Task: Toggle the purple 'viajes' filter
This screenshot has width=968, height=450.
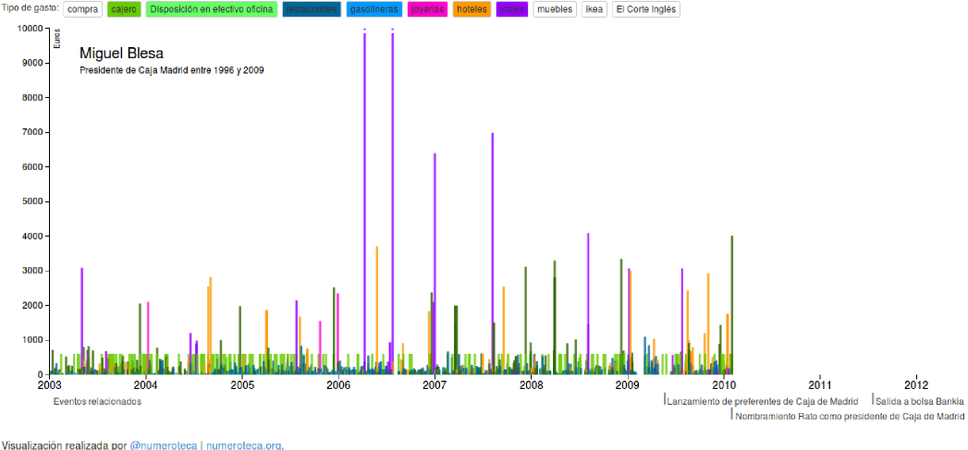Action: click(511, 9)
